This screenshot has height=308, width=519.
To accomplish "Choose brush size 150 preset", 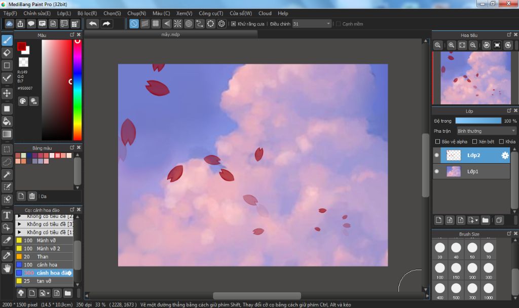I will (x=456, y=271).
